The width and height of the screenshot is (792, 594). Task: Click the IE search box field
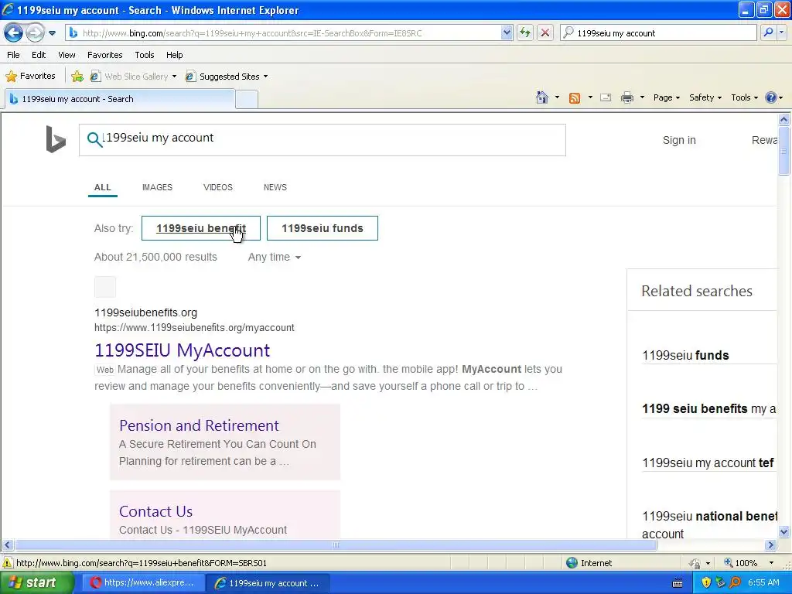pos(658,32)
